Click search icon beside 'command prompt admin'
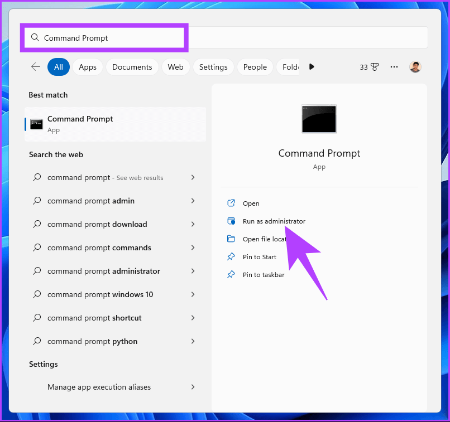Image resolution: width=450 pixels, height=422 pixels. coord(37,201)
